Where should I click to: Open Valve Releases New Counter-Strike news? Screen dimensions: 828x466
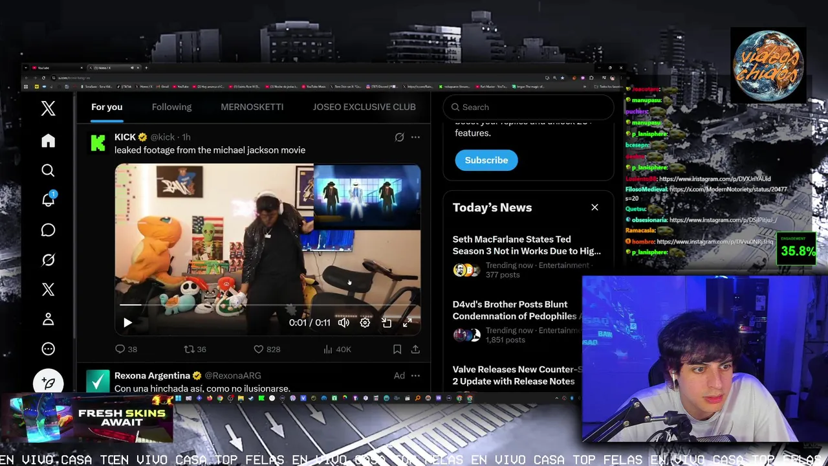[x=517, y=375]
